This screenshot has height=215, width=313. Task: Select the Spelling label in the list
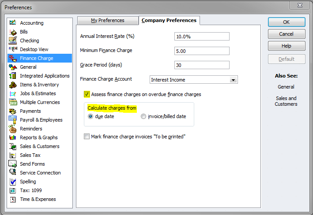tap(28, 182)
